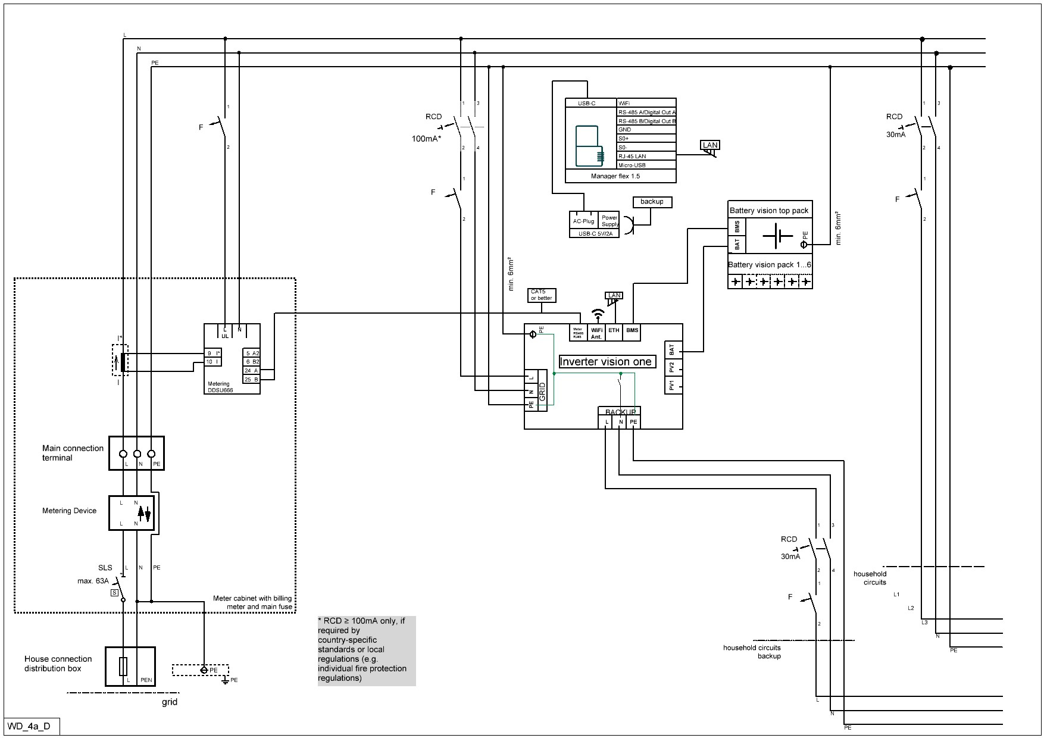This screenshot has height=738, width=1044.
Task: Select the RJ-45 LAN row in Manager flex
Action: coord(646,156)
